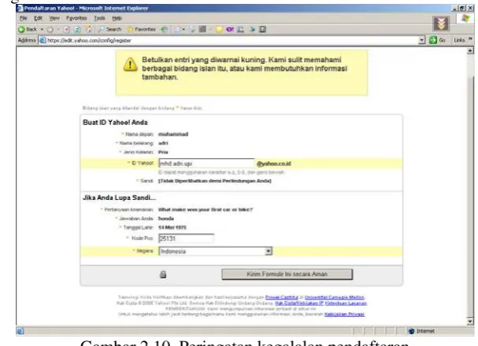Open the Negara dropdown showing Indonesia
Viewport: 478px width, 346px height.
pyautogui.click(x=215, y=252)
